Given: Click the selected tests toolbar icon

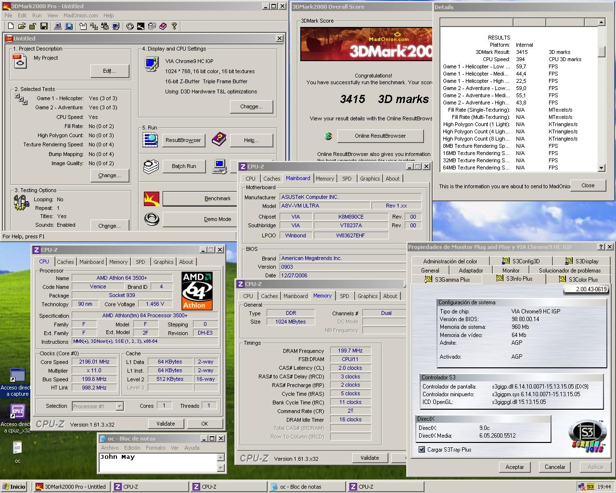Looking at the screenshot, I should 94,26.
